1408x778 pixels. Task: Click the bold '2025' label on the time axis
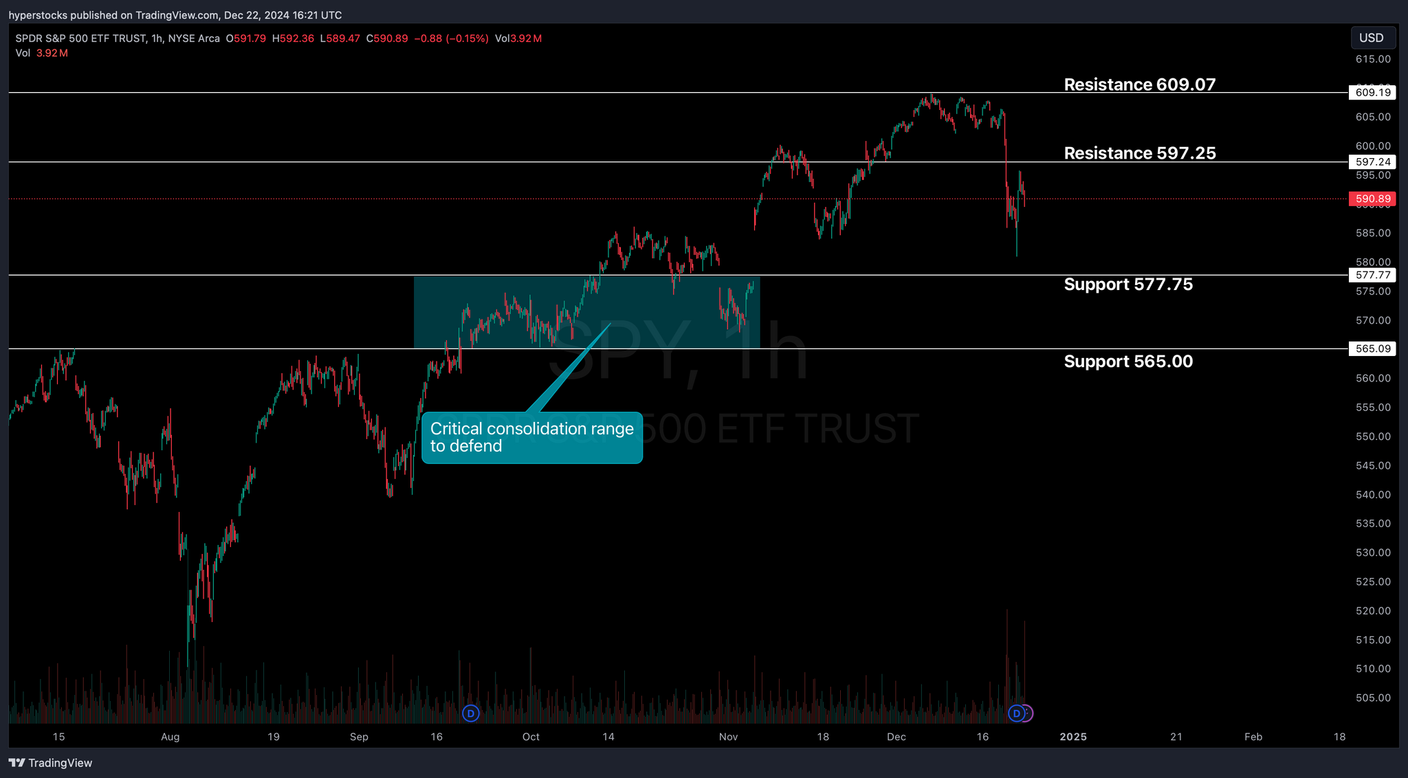[1073, 737]
